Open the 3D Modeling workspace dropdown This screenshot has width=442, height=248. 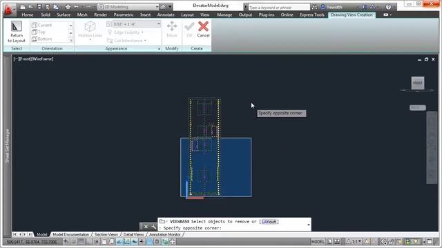point(128,7)
